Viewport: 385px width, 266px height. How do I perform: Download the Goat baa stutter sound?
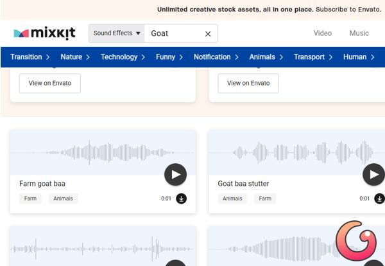point(379,199)
